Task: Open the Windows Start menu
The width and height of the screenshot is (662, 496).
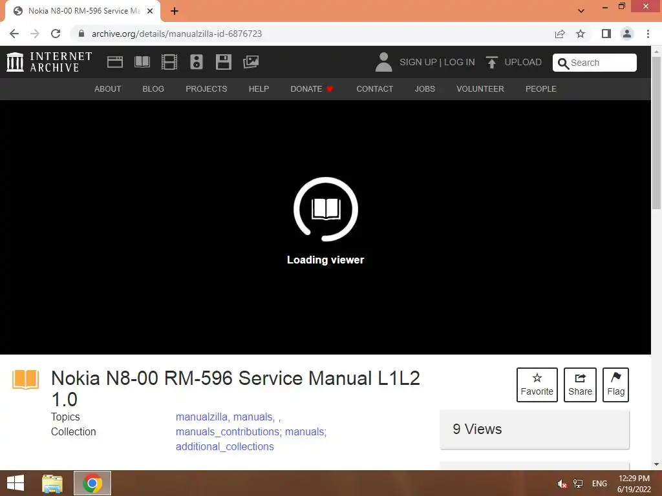Action: point(16,483)
